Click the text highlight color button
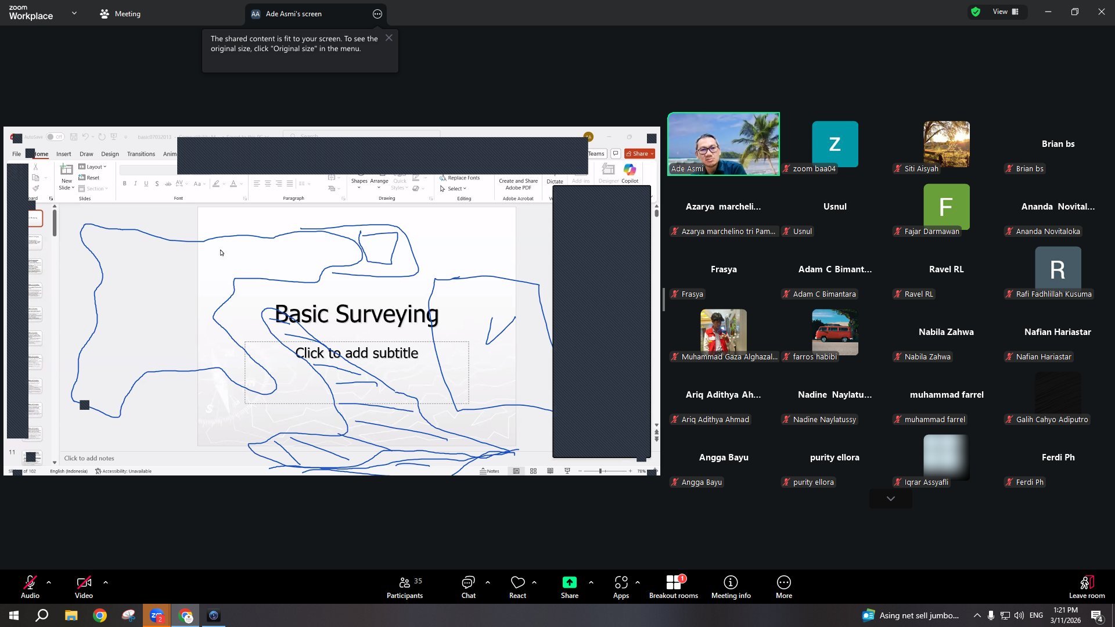 (x=216, y=183)
